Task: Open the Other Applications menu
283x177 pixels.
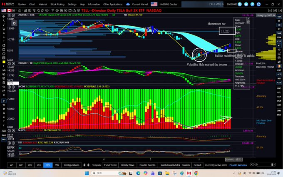Action: tap(113, 4)
